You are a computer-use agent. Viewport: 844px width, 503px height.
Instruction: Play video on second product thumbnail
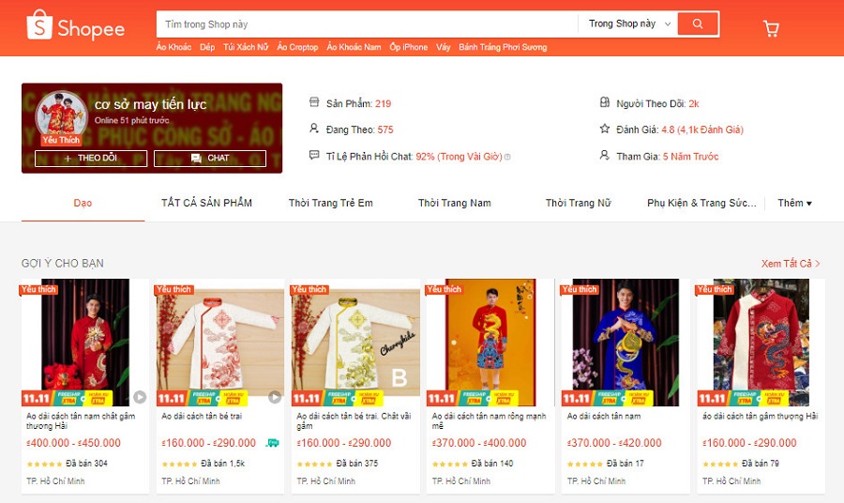pos(275,397)
